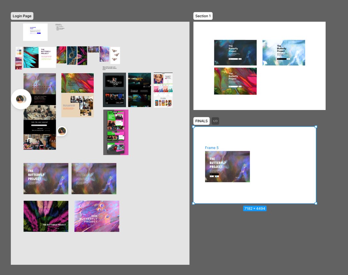Image resolution: width=348 pixels, height=275 pixels.
Task: Select the pink leaves moodboard image
Action: point(82,56)
